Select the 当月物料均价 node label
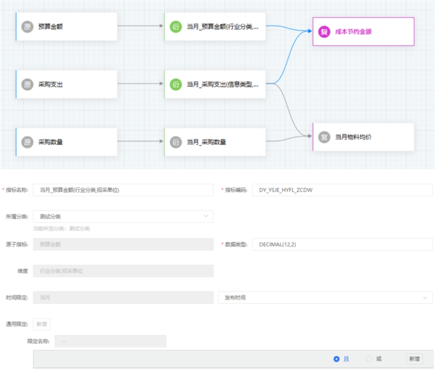Image resolution: width=436 pixels, height=370 pixels. coord(354,137)
